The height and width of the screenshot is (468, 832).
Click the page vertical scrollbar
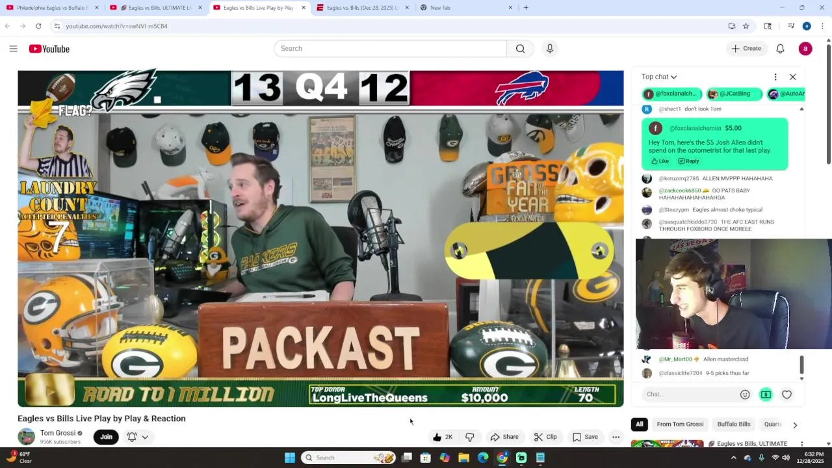coord(828,104)
